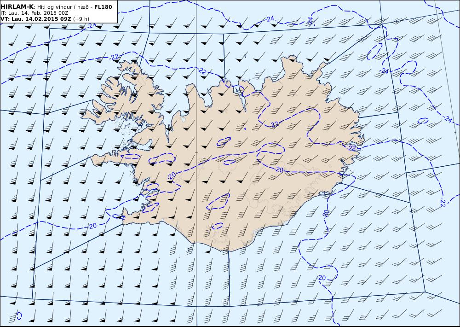The image size is (460, 327).
Task: Click 'Hiti og vindur í hæð' heading text
Action: point(62,7)
